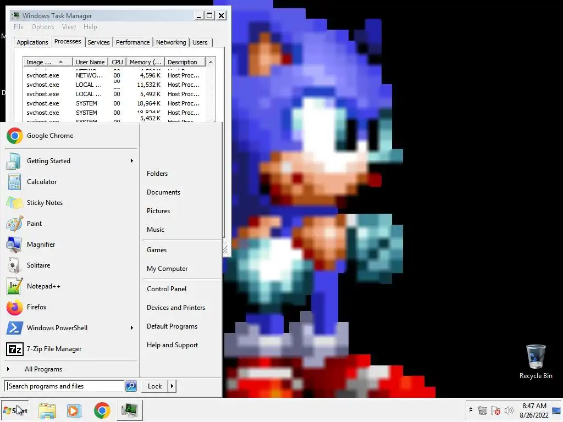Select the svchost.exe row using 18,964 K
Viewport: 563px width, 422px height.
tap(114, 103)
